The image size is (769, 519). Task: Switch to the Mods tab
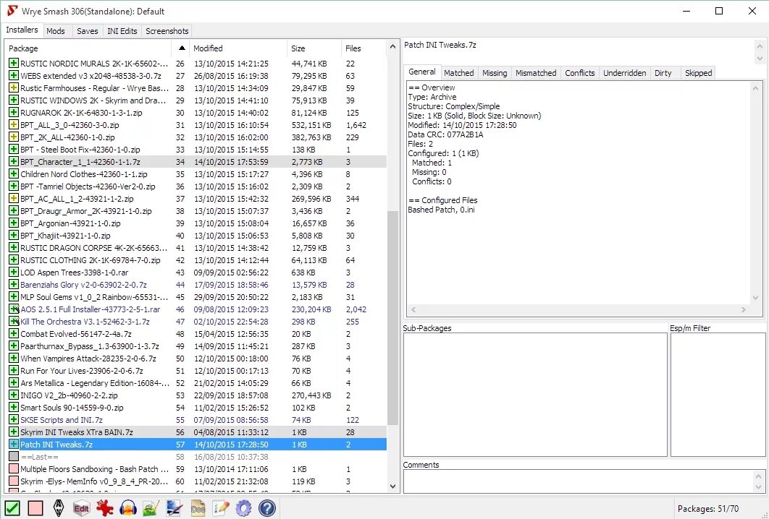pos(56,31)
